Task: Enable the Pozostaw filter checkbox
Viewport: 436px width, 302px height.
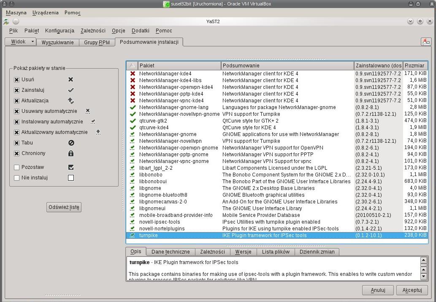Action: 17,167
